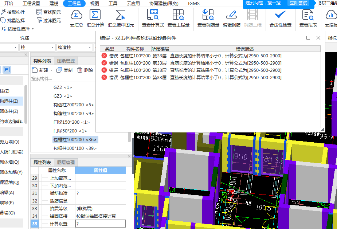Screen dimensions: 337x229
Task: Open 查看报表 report viewer
Action: [x=308, y=18]
